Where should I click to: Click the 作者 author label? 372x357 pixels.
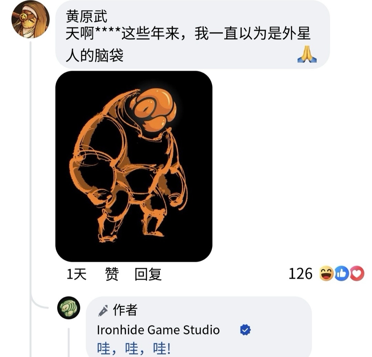125,310
